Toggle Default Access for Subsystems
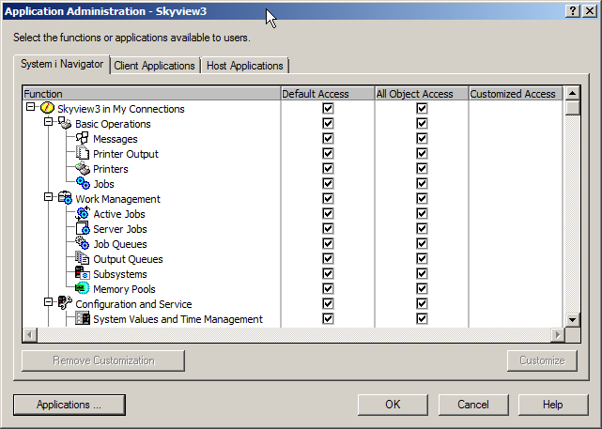This screenshot has width=602, height=429. [328, 273]
